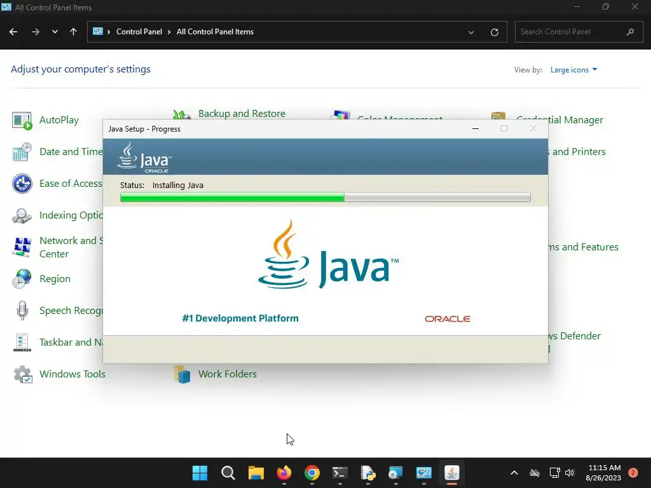This screenshot has height=488, width=651.
Task: Open the Speech Recognition microphone icon
Action: coord(22,310)
